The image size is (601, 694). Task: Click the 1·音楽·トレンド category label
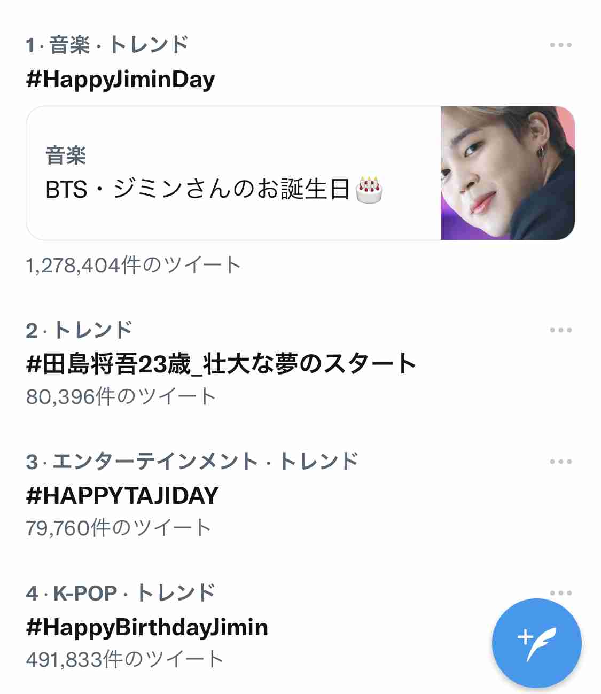107,45
